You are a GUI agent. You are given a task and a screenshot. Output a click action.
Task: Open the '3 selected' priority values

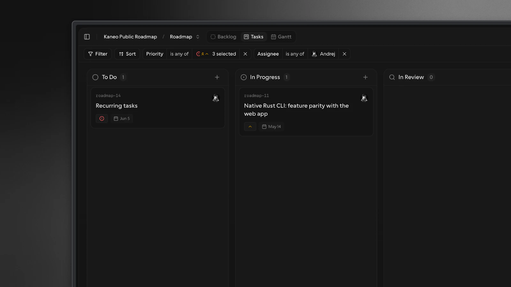pyautogui.click(x=216, y=54)
